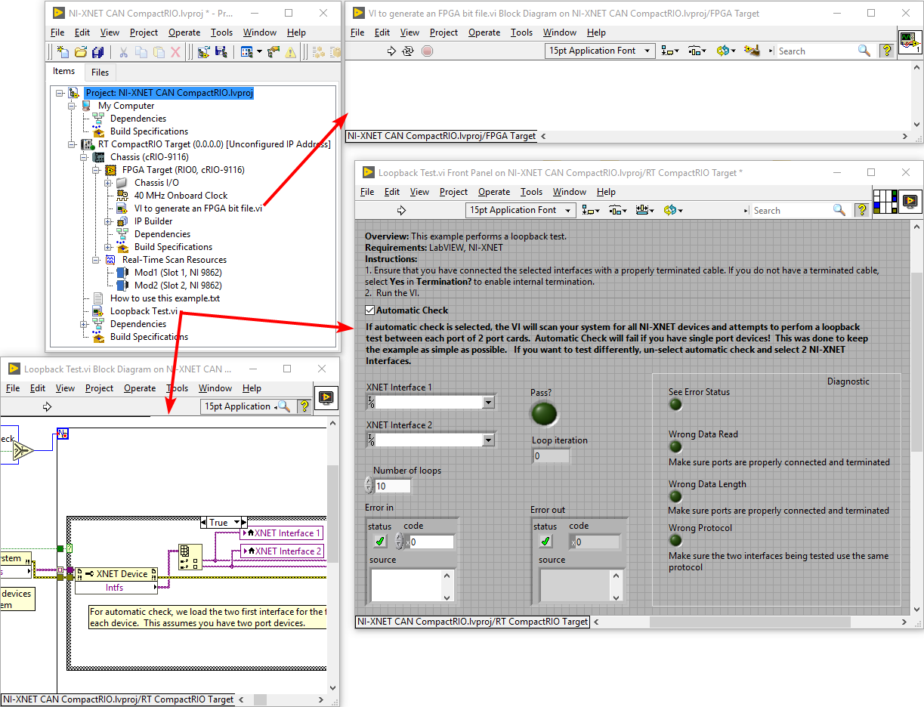Click Save All icon in Project Explorer toolbar

98,51
